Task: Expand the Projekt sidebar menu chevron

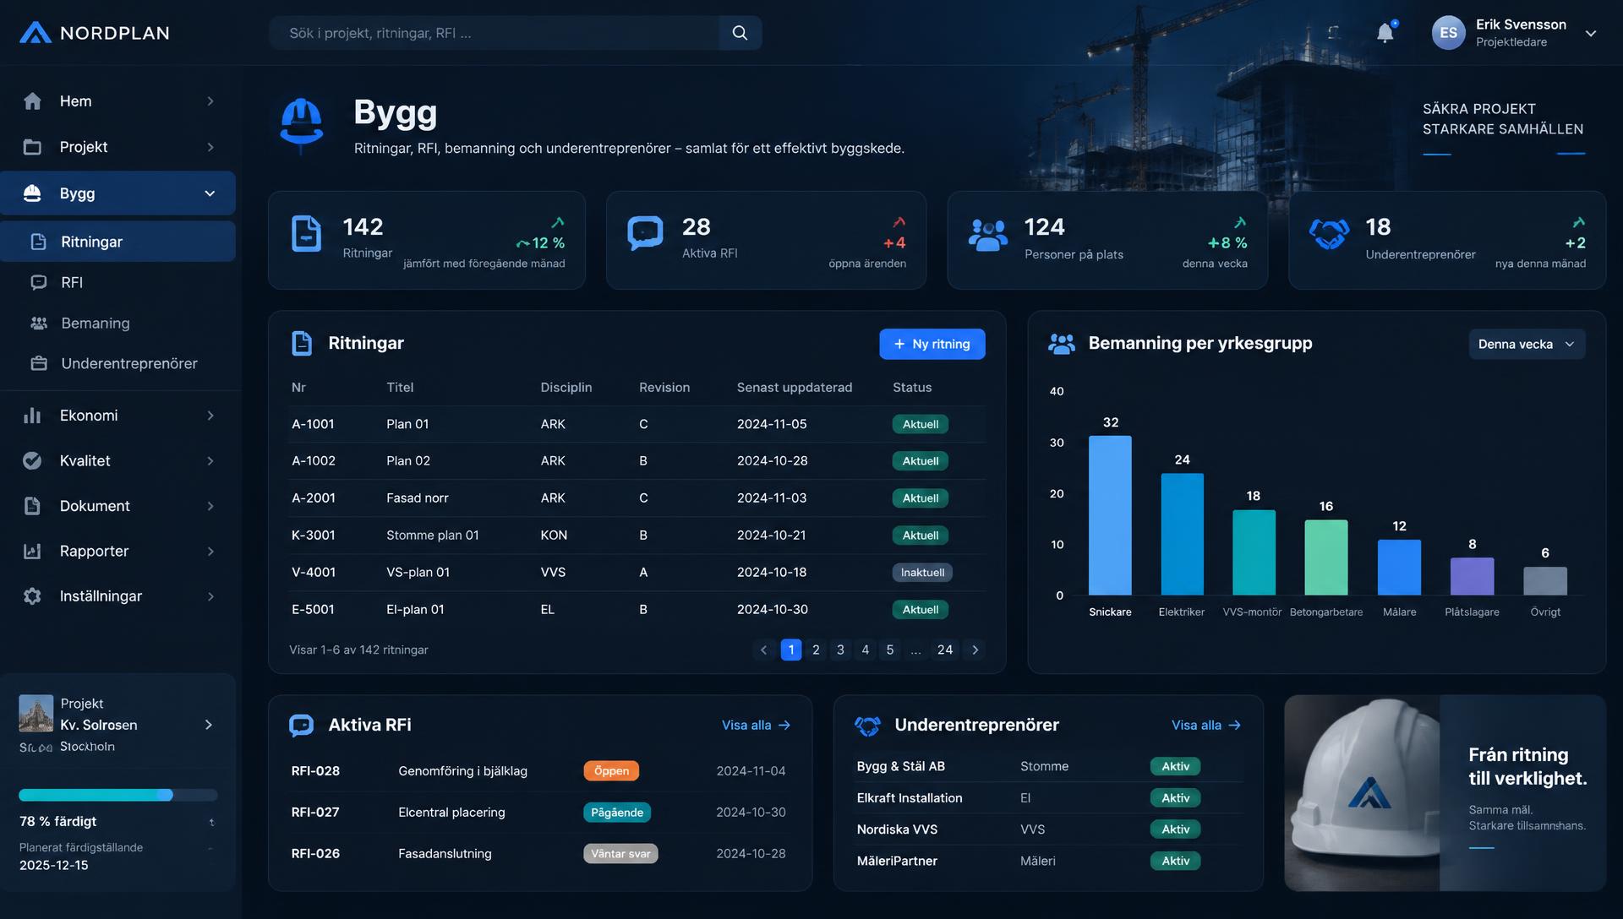Action: click(210, 147)
